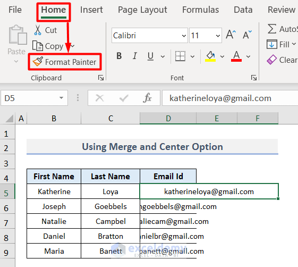Toggle Italic formatting
The image size is (298, 267).
[x=135, y=56]
